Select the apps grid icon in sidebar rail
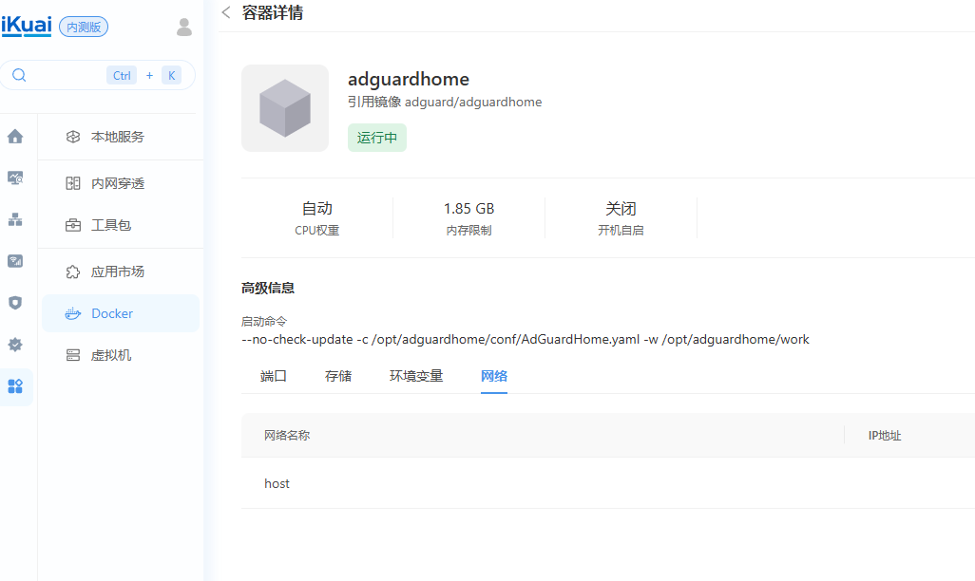The height and width of the screenshot is (581, 975). [15, 386]
